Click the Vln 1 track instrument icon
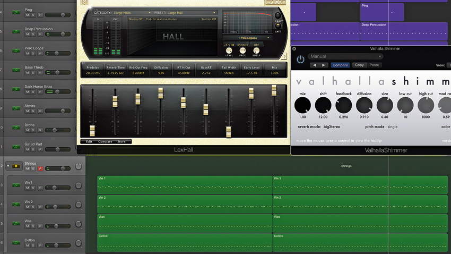This screenshot has width=451, height=254. click(x=16, y=185)
